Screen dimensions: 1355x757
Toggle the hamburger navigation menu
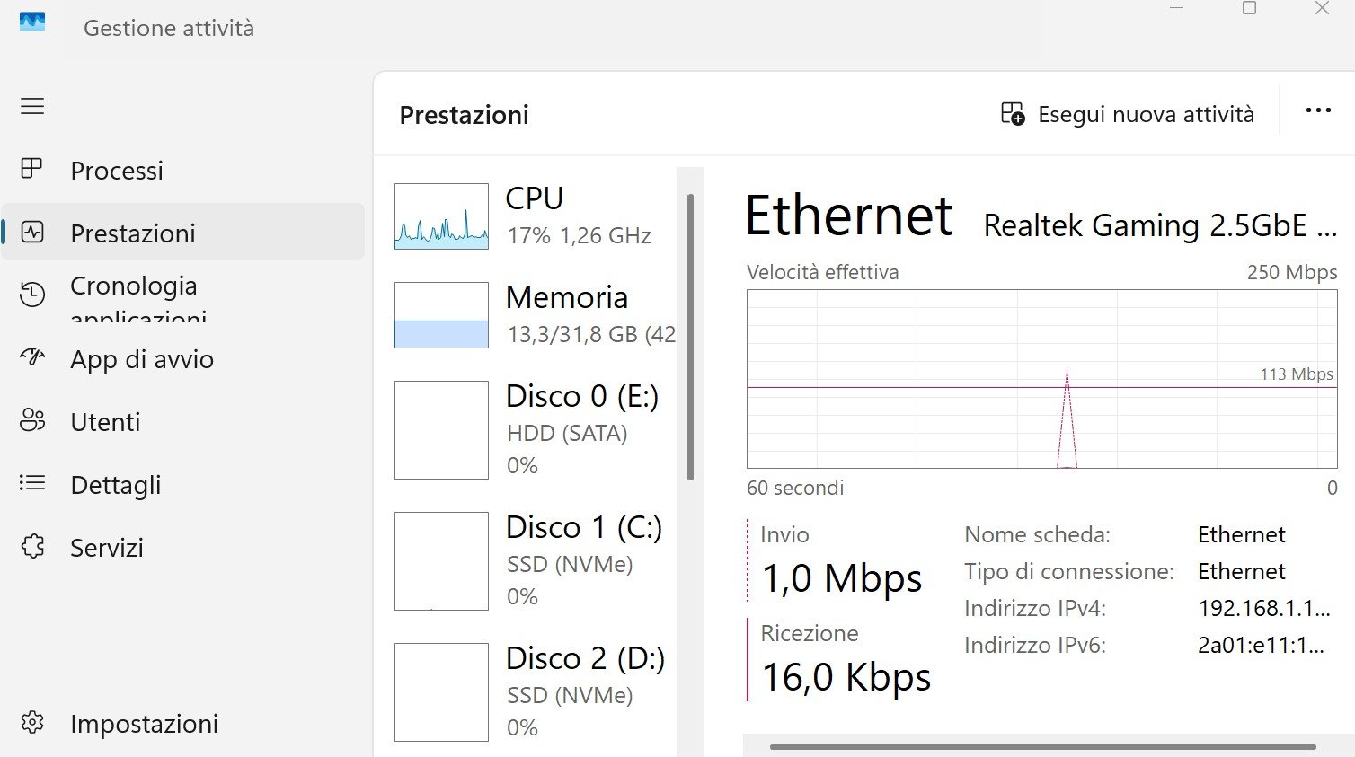32,106
